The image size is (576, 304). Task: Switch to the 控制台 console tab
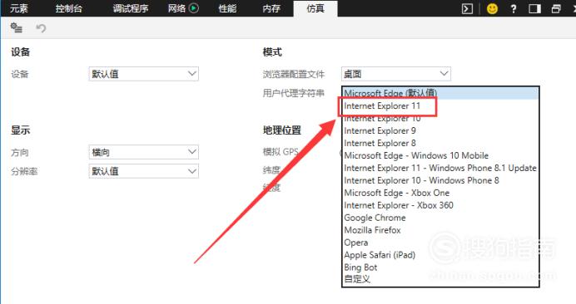click(x=69, y=8)
